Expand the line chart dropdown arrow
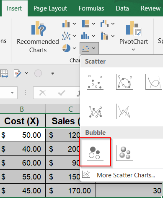 [74, 36]
